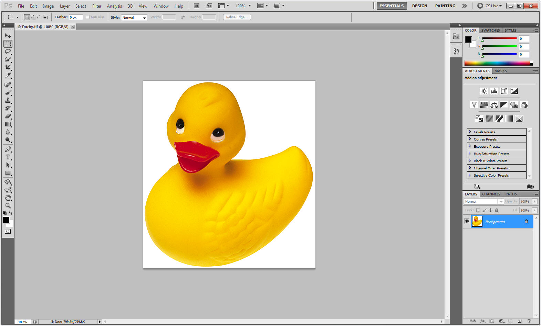Open the Layer menu
Image resolution: width=541 pixels, height=326 pixels.
[x=65, y=6]
